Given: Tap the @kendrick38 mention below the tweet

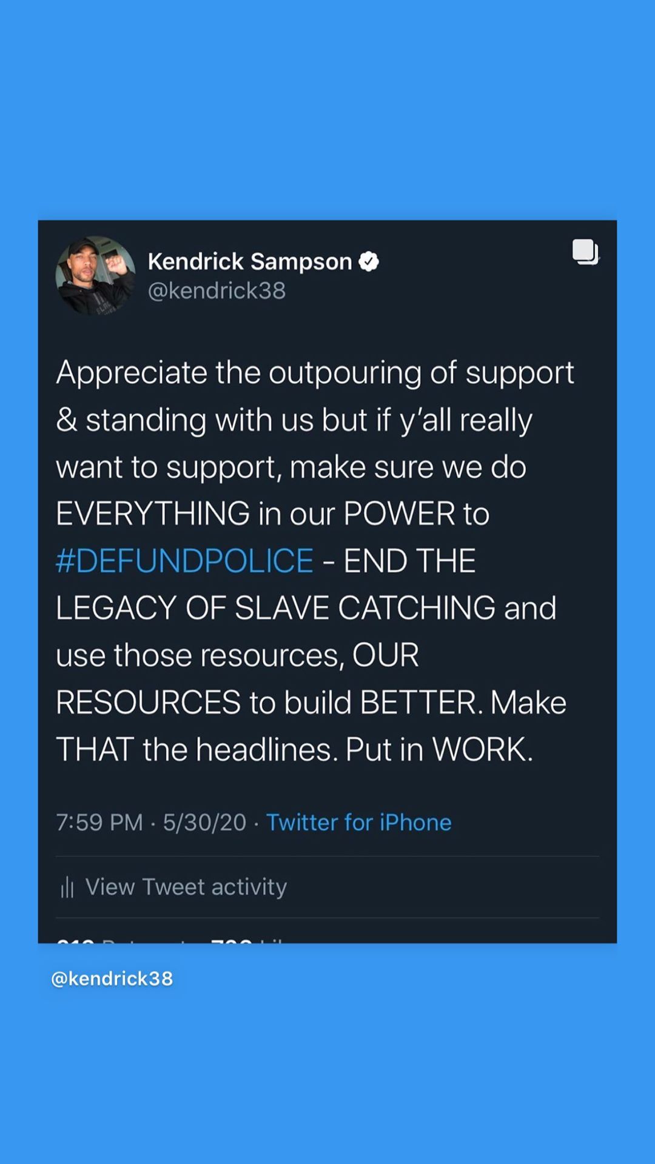Looking at the screenshot, I should pyautogui.click(x=112, y=978).
